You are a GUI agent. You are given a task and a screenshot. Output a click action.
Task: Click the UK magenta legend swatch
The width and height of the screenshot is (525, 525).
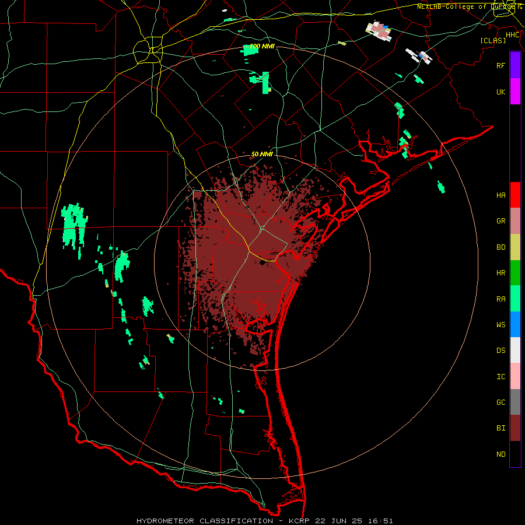515,92
